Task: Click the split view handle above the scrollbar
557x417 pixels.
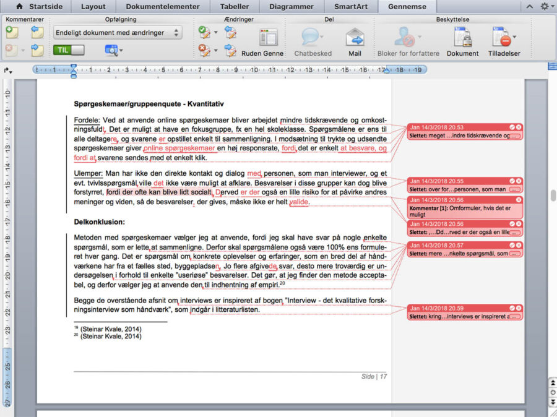Action: [553, 66]
